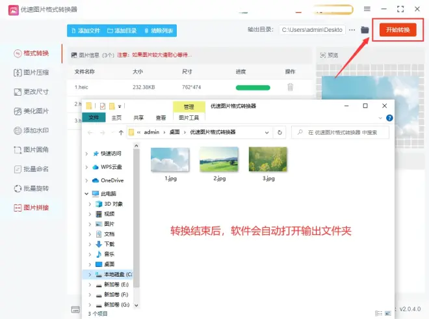Click the 1.heic green progress bar
This screenshot has height=319, width=429.
[x=253, y=88]
